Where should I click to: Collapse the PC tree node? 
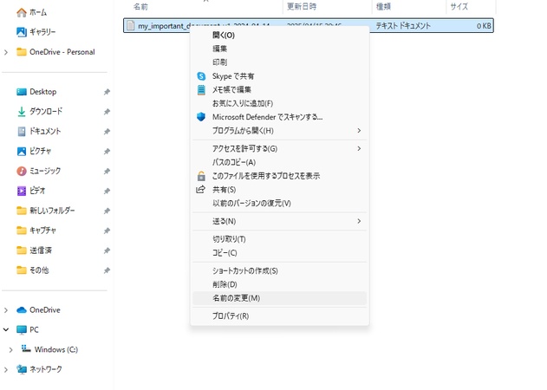6,329
